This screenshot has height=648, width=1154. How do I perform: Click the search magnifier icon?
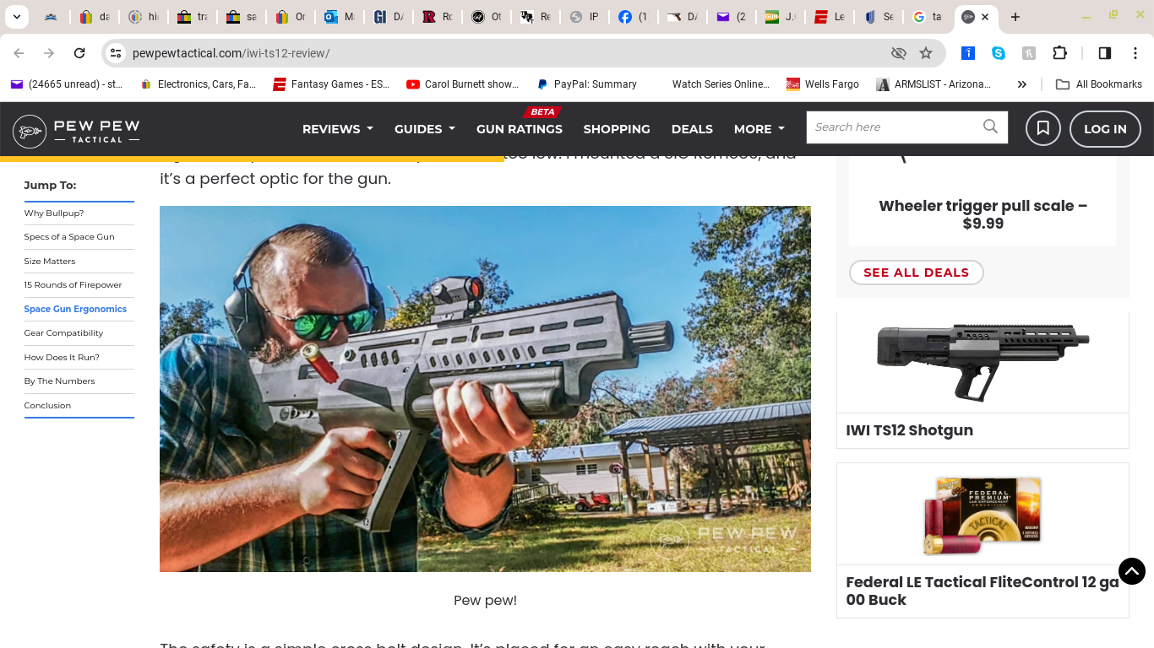[990, 127]
